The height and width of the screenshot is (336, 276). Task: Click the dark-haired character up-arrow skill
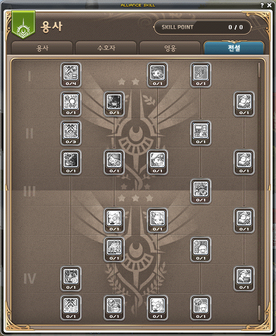tap(114, 104)
